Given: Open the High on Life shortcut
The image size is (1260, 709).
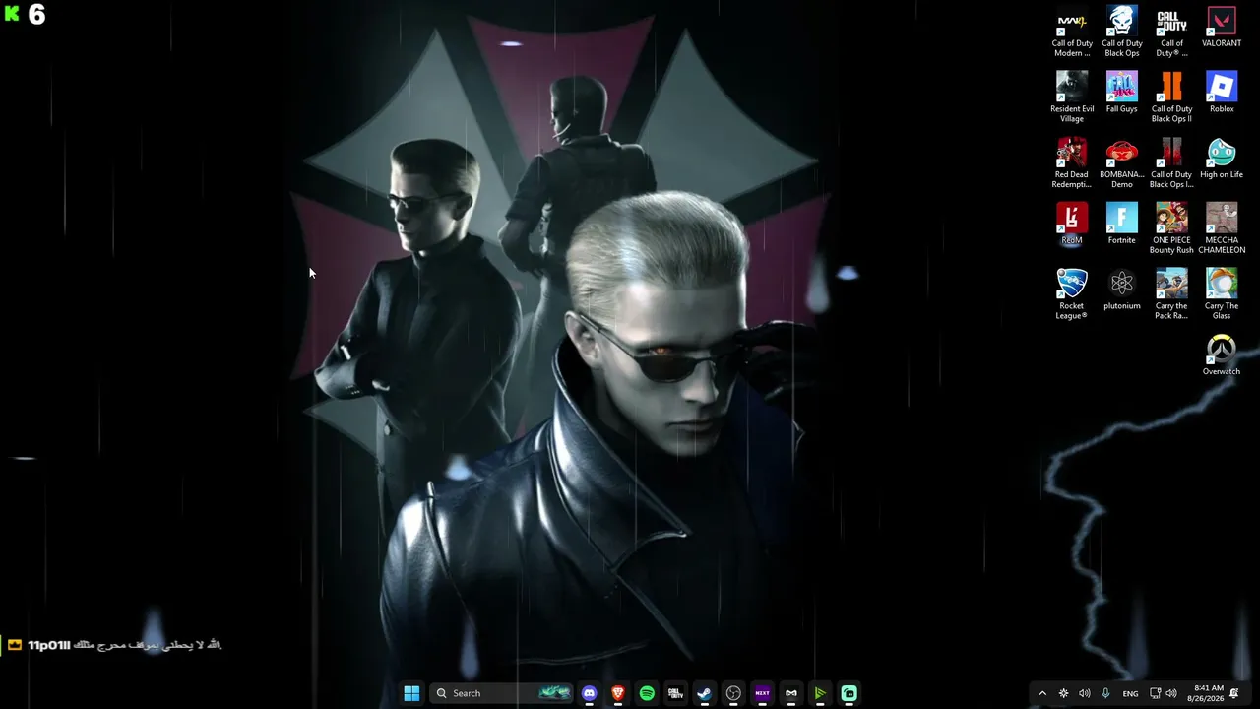Looking at the screenshot, I should tap(1222, 159).
